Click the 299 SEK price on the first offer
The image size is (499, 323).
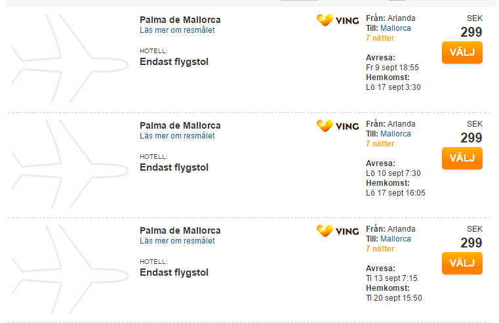(x=471, y=32)
